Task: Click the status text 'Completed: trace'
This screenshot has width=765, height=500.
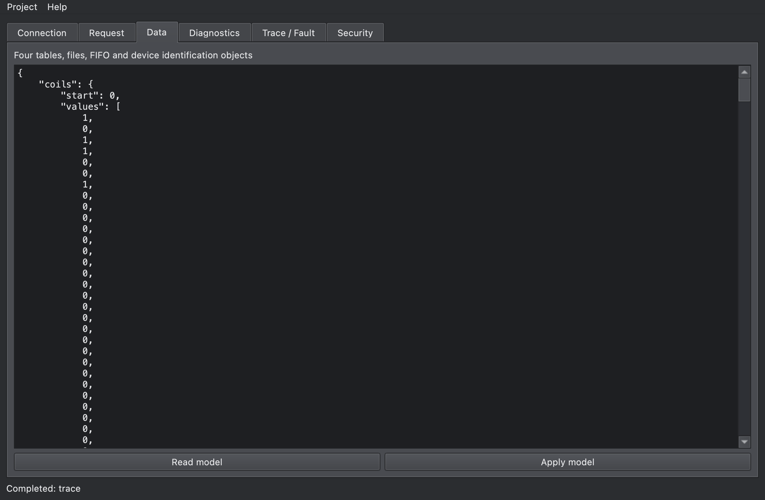Action: tap(43, 489)
